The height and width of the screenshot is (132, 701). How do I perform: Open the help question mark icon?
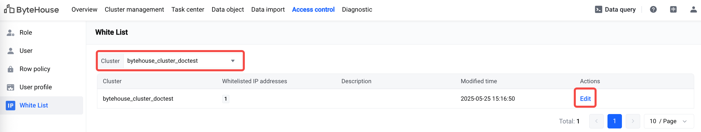[653, 10]
